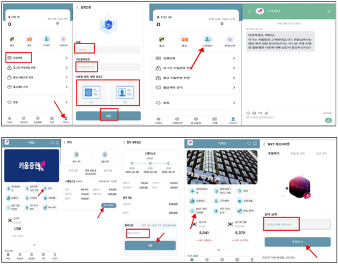Open 실명인증 menu row in leftmost screen
Screen dimensions: 338x264
tap(18, 57)
